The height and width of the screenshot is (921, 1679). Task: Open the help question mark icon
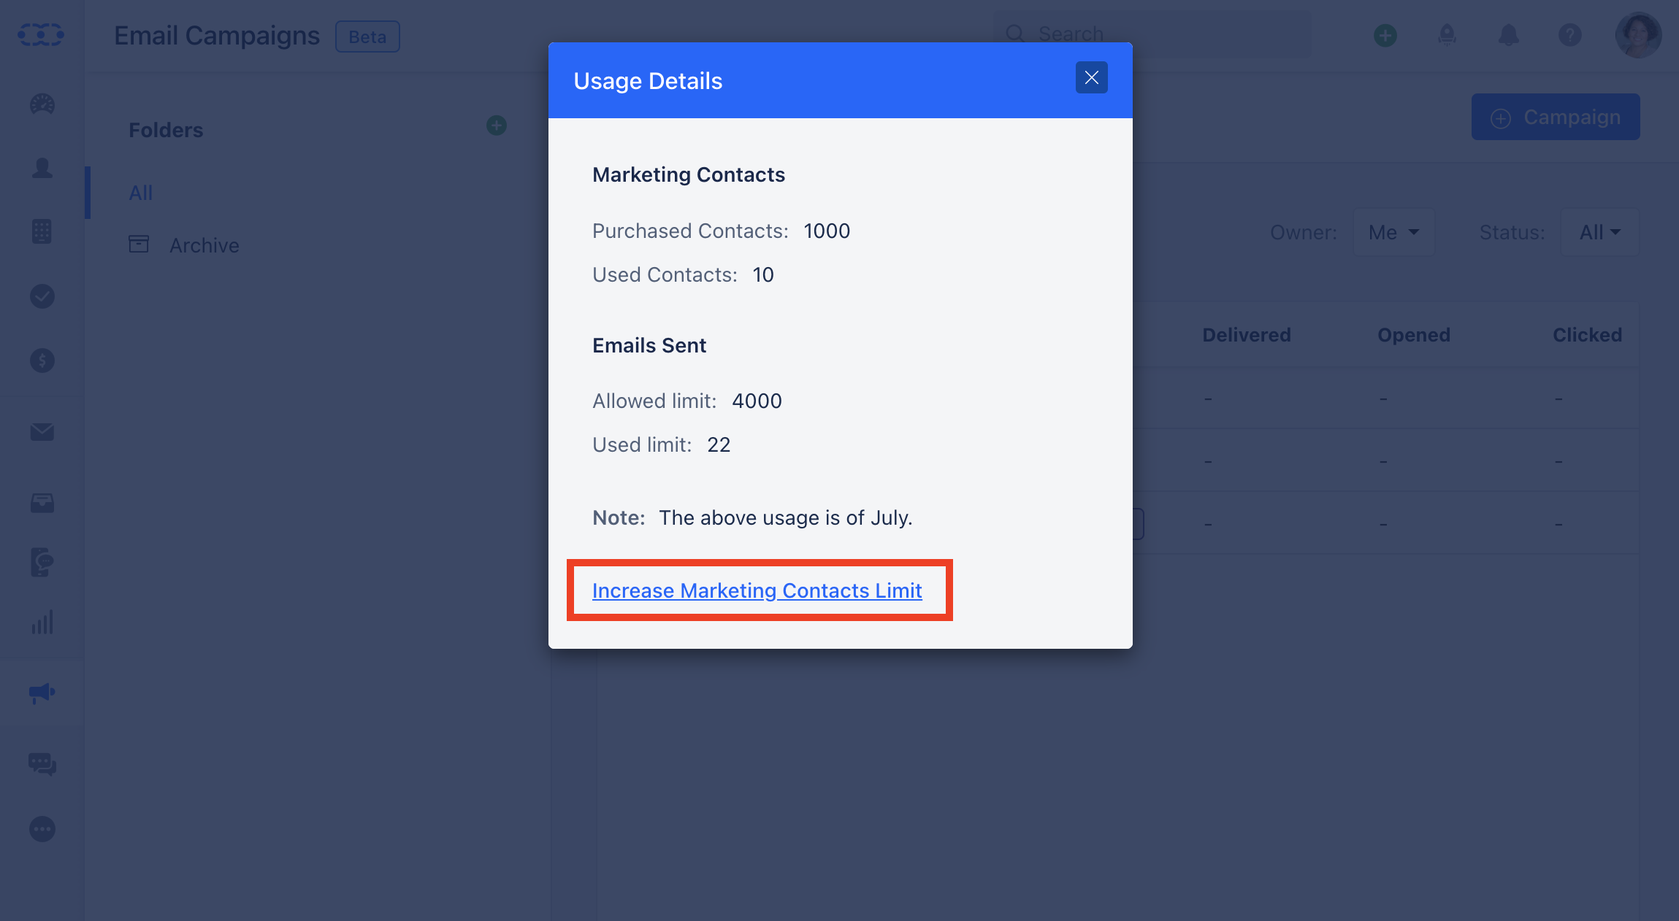click(x=1569, y=35)
